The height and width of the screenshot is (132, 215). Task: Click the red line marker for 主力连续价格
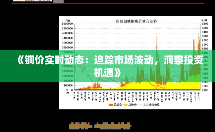click(x=140, y=105)
